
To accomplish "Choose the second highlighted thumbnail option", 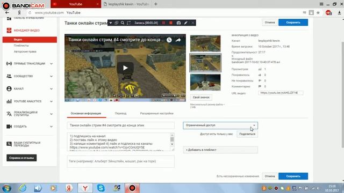I will tap(205, 63).
